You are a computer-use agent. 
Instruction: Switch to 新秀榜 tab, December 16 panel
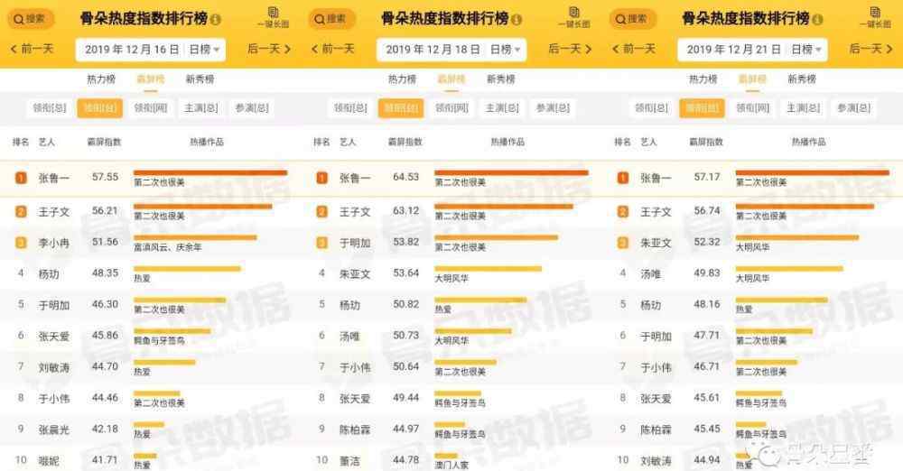[200, 78]
